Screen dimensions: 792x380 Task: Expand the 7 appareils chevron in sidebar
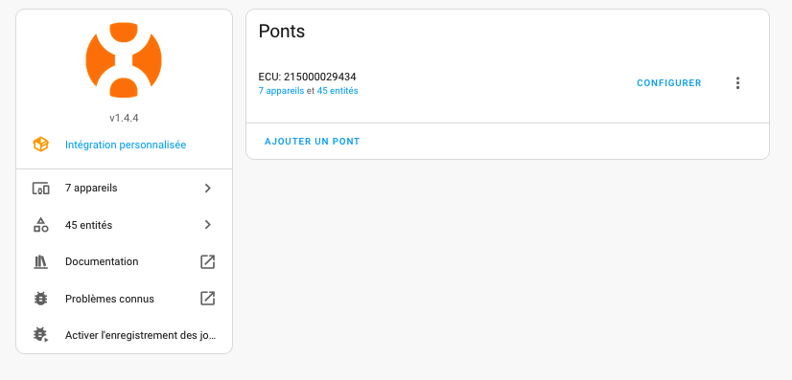click(x=208, y=188)
